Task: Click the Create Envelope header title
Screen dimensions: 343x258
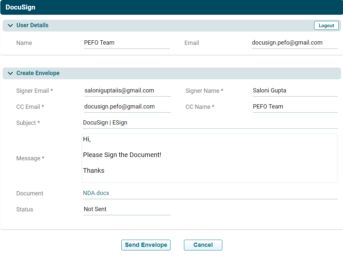Action: click(38, 73)
